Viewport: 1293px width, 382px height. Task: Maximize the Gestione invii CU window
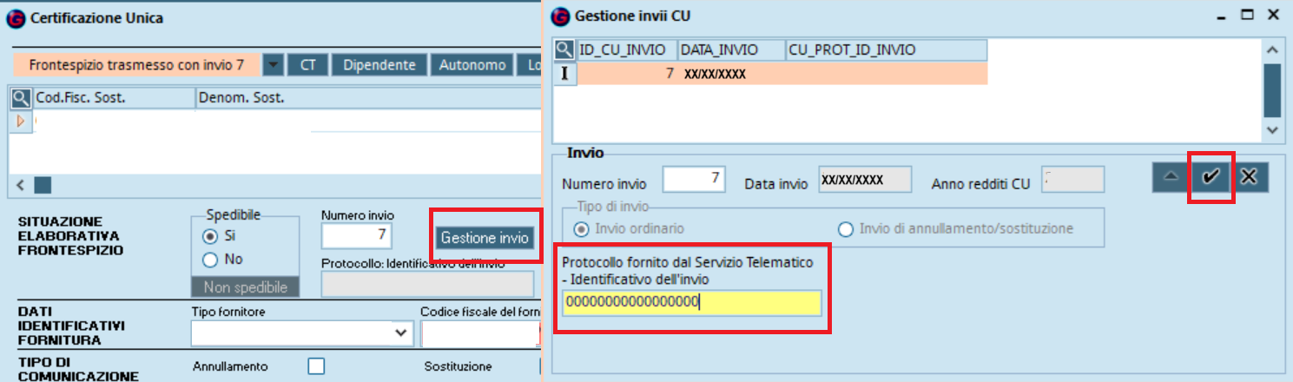1247,15
